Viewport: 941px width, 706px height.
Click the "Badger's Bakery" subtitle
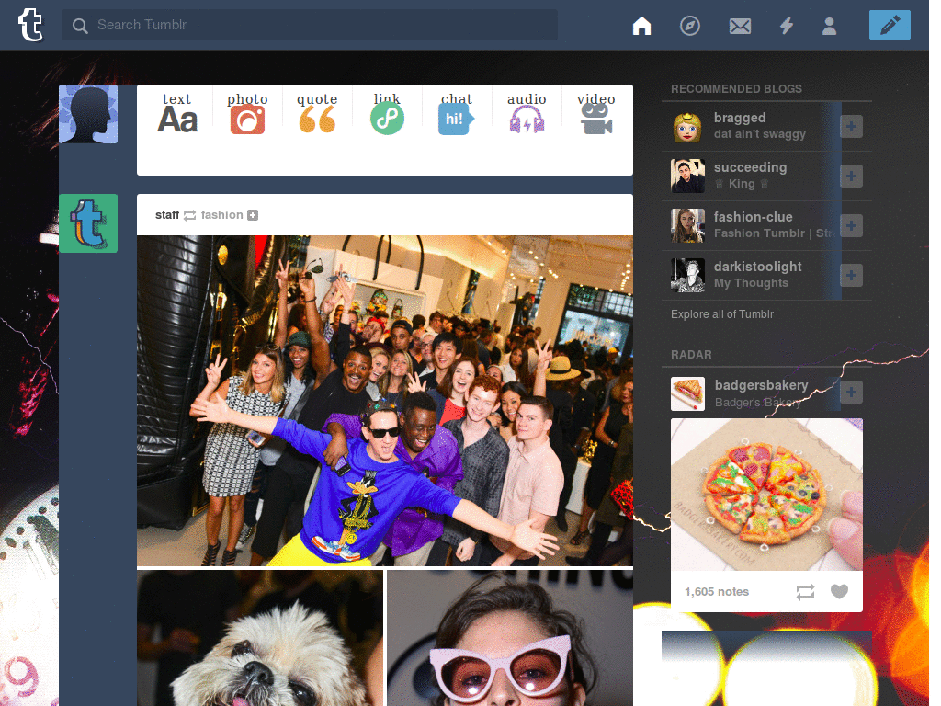pyautogui.click(x=757, y=403)
